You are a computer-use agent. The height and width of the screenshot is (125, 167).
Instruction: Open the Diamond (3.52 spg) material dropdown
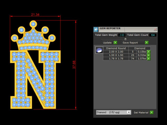coord(113,112)
